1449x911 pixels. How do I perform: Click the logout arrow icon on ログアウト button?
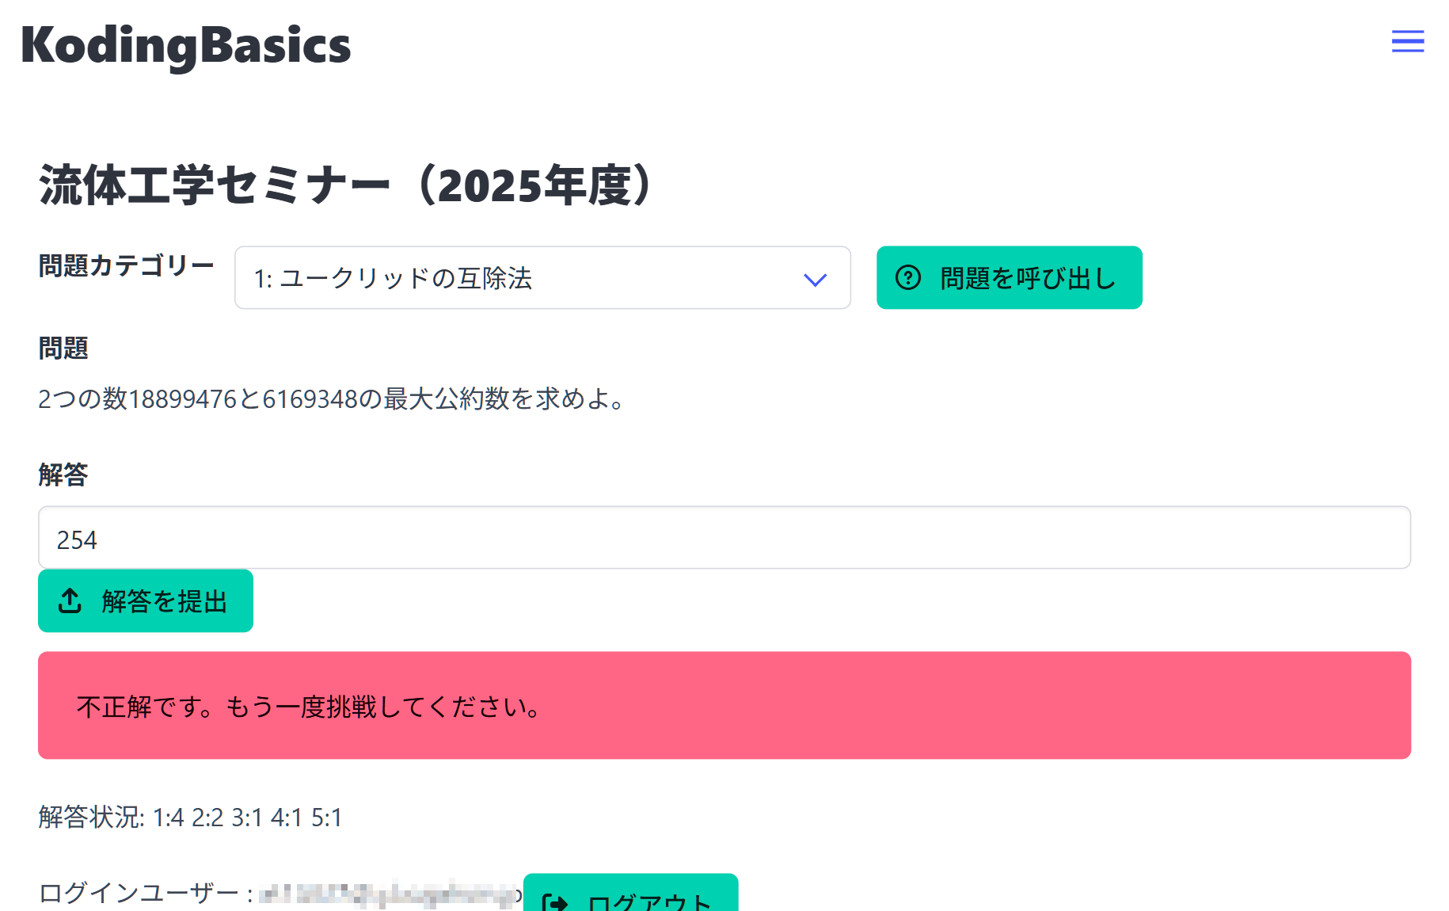tap(556, 901)
